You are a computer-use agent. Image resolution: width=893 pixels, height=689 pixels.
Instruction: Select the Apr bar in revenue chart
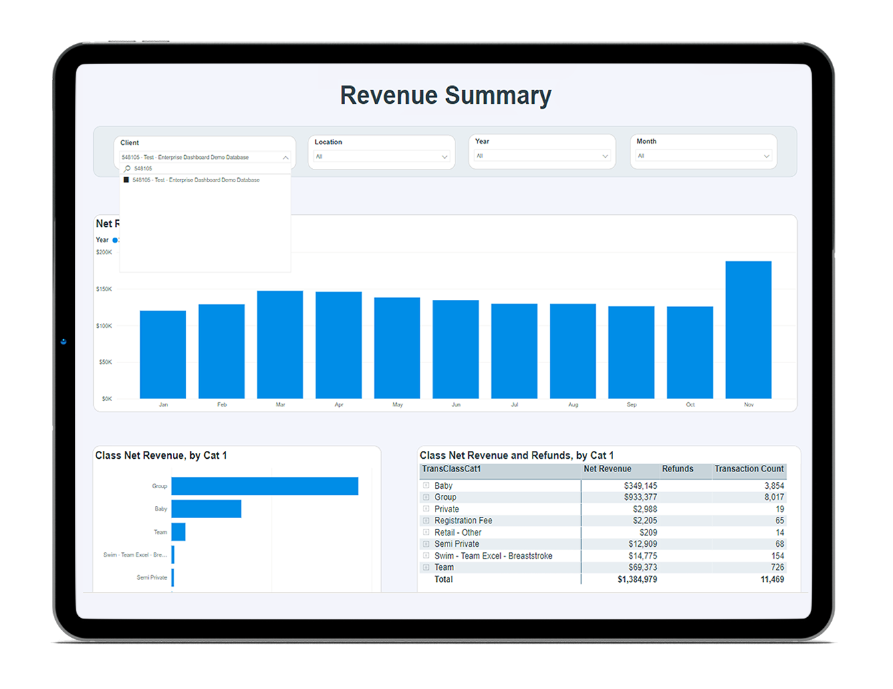pos(338,345)
